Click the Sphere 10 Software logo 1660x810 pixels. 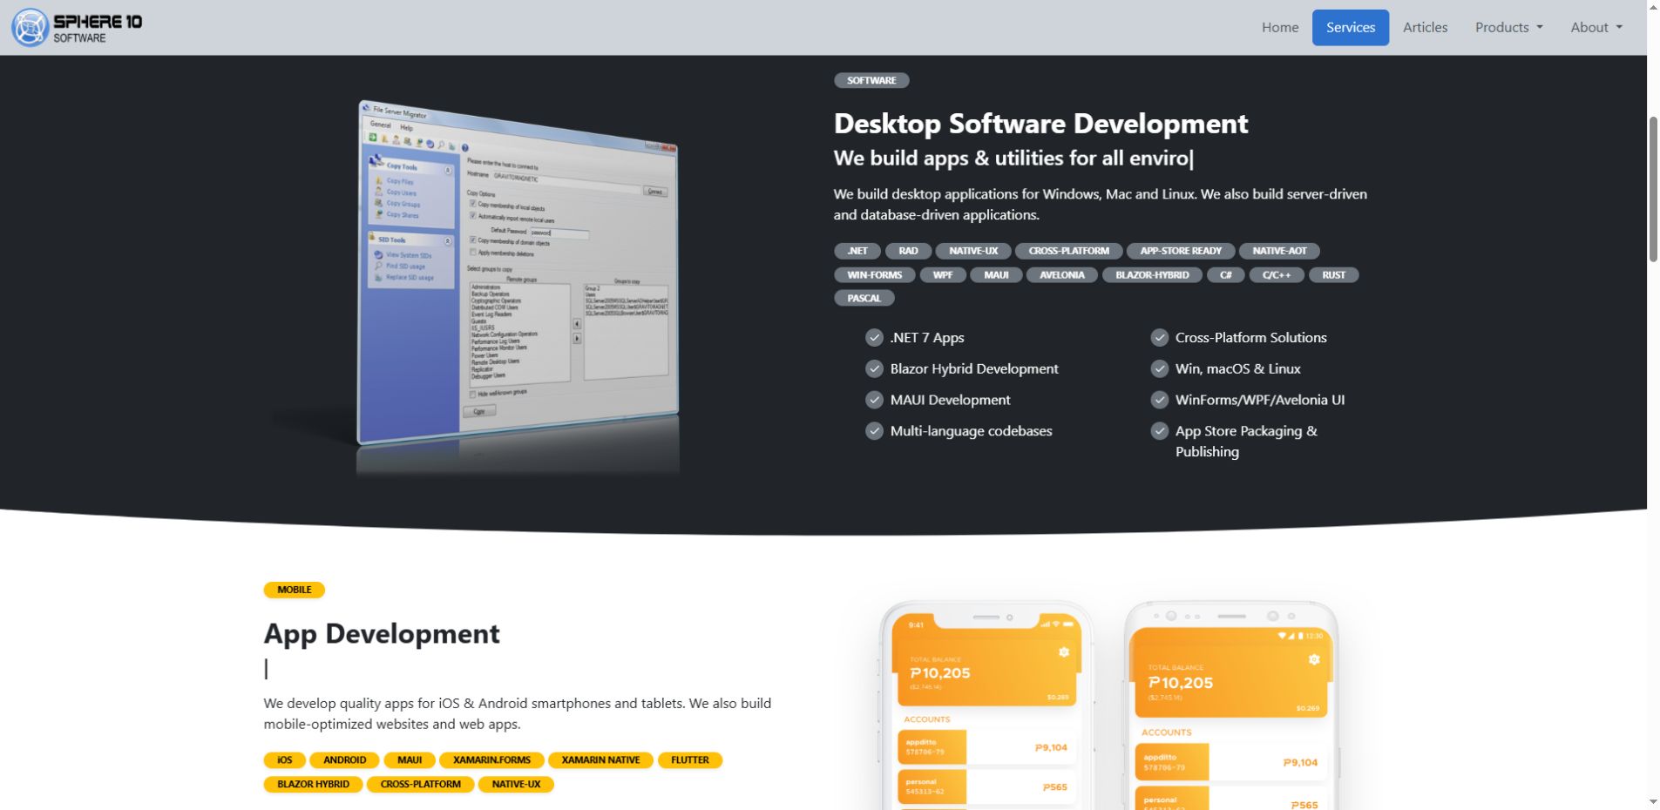point(77,27)
